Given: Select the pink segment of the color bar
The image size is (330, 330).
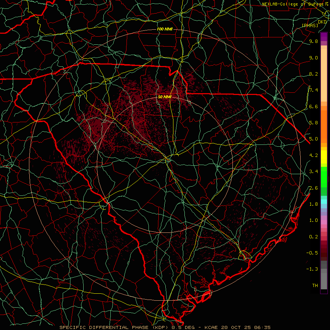Looking at the screenshot, I should [x=324, y=222].
